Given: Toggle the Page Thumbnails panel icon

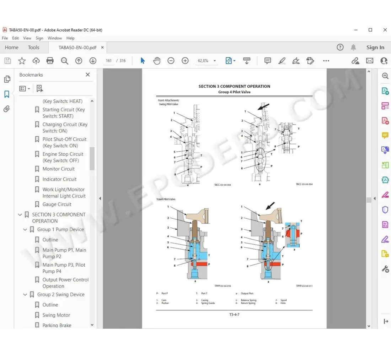Looking at the screenshot, I should click(7, 79).
